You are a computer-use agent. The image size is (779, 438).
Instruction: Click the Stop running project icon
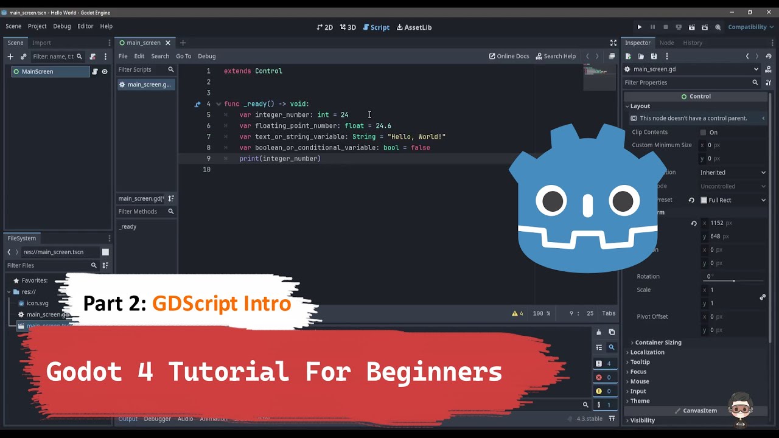(665, 27)
